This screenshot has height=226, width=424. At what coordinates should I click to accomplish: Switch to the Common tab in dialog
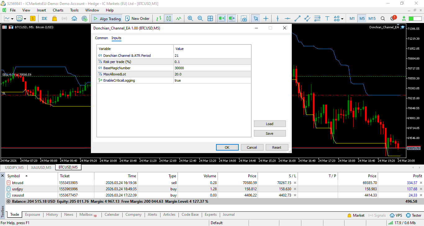pos(101,38)
